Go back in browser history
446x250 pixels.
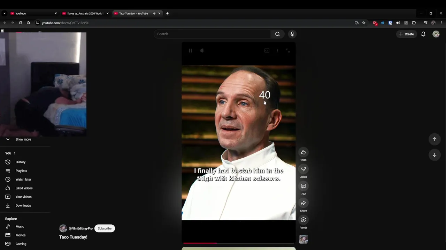click(x=5, y=23)
